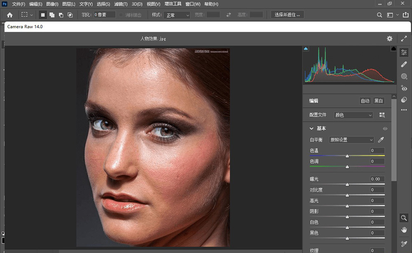Pick the White Balance eyedropper

(x=381, y=140)
